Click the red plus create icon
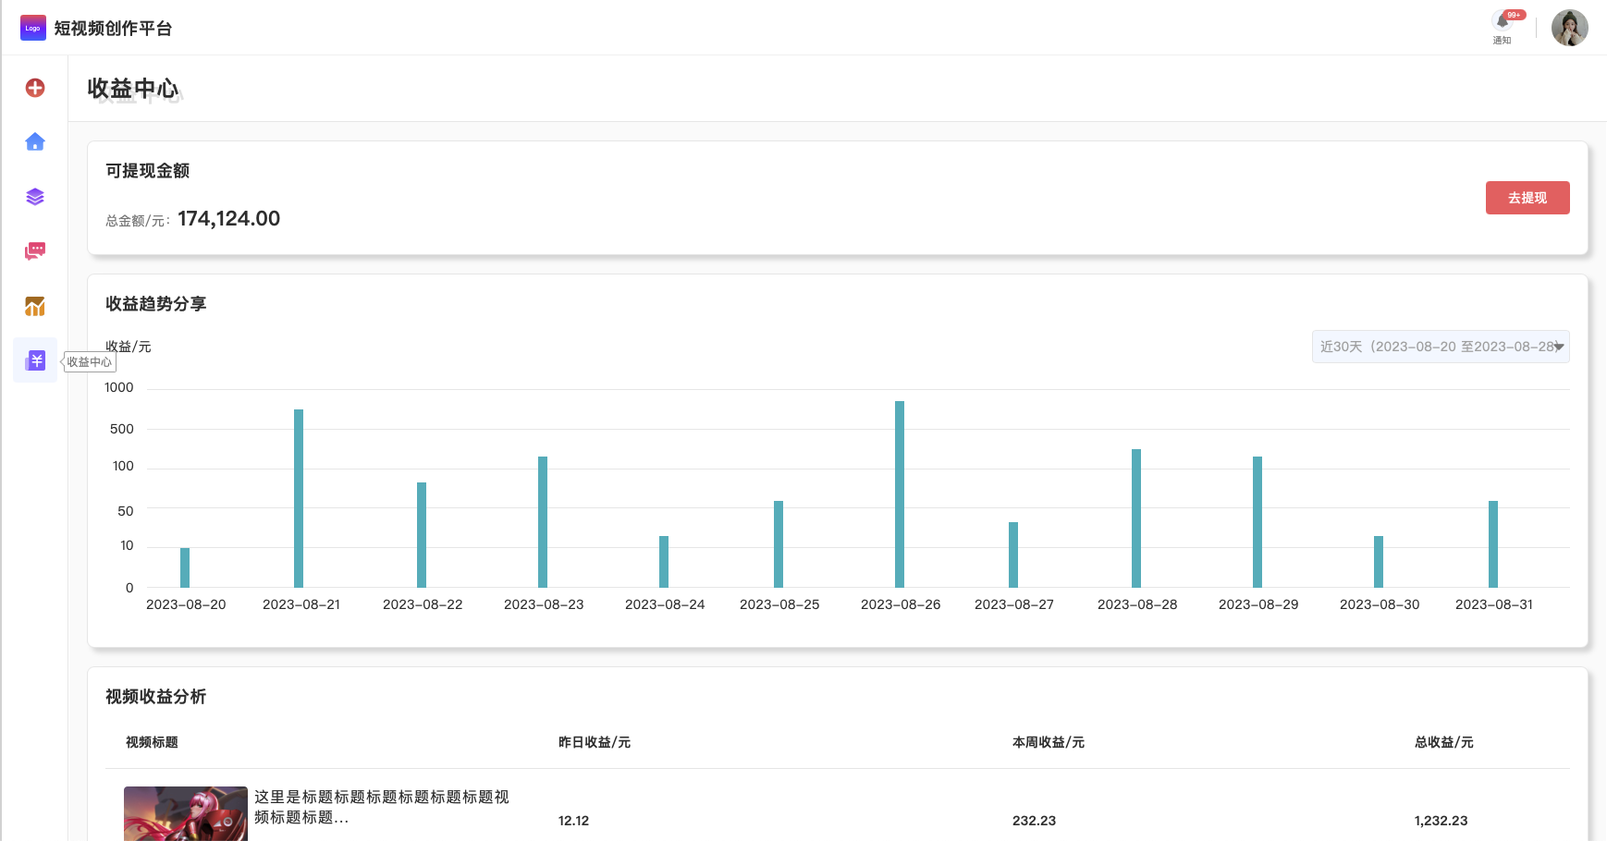Screen dimensions: 1607x841 [35, 88]
